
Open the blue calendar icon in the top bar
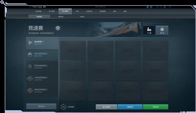click(151, 7)
